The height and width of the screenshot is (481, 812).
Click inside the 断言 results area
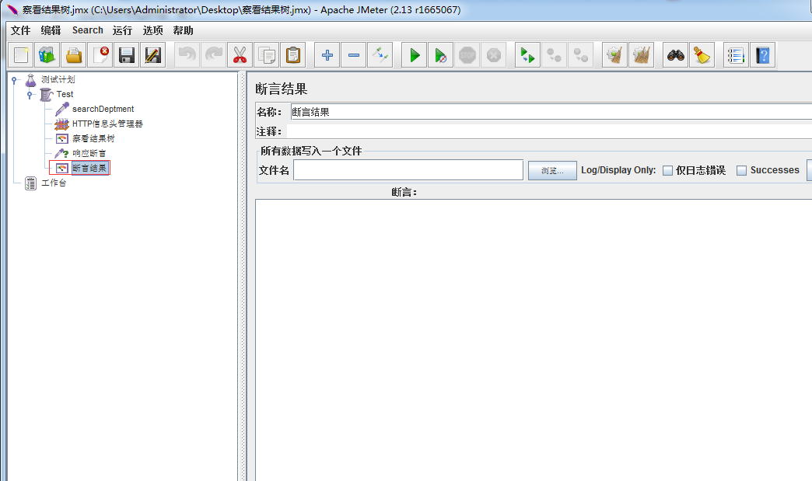point(534,340)
